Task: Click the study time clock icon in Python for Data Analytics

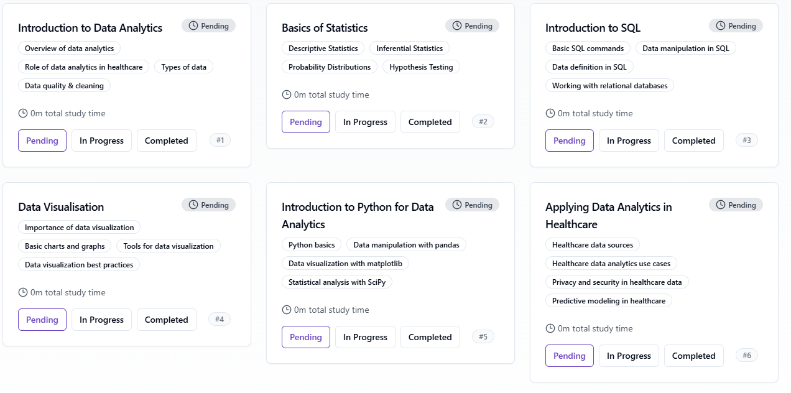Action: [287, 310]
